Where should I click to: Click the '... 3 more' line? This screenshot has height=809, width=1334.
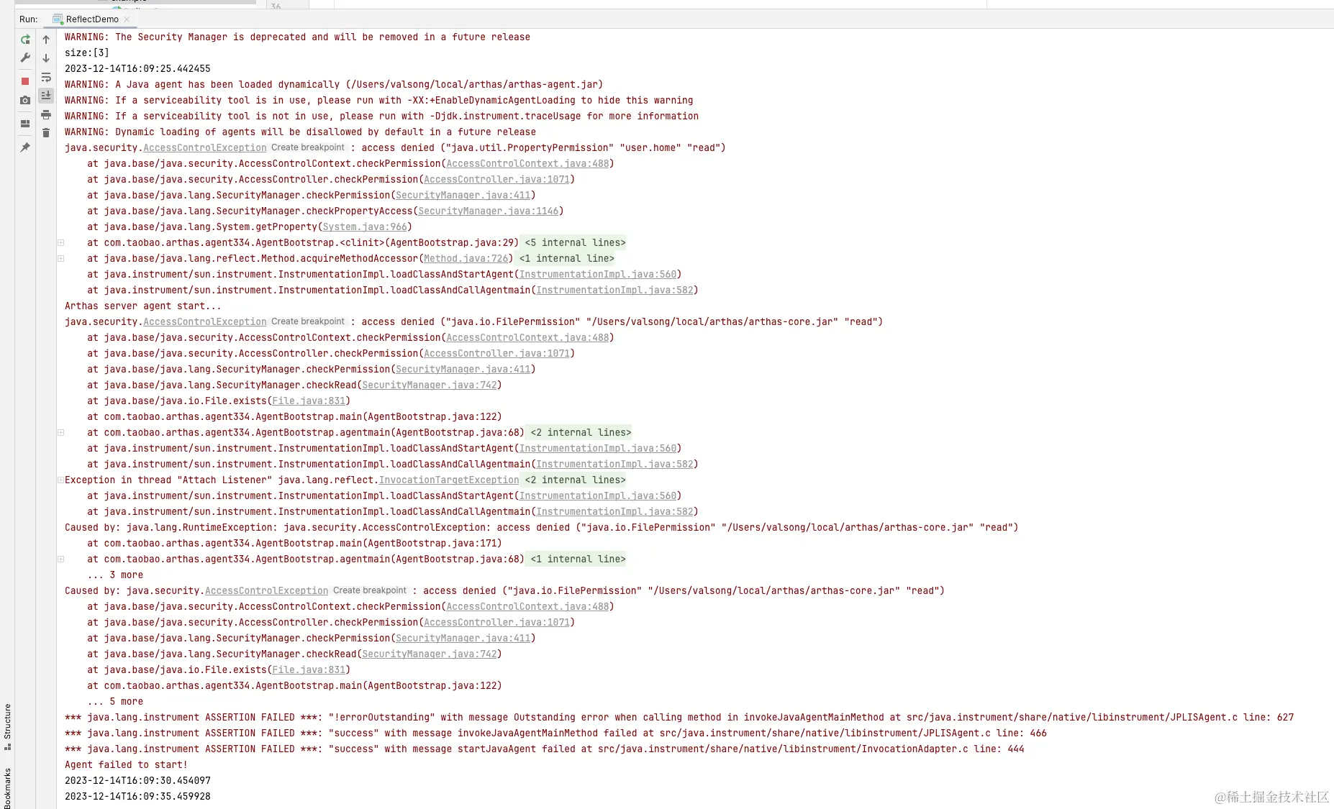tap(115, 575)
